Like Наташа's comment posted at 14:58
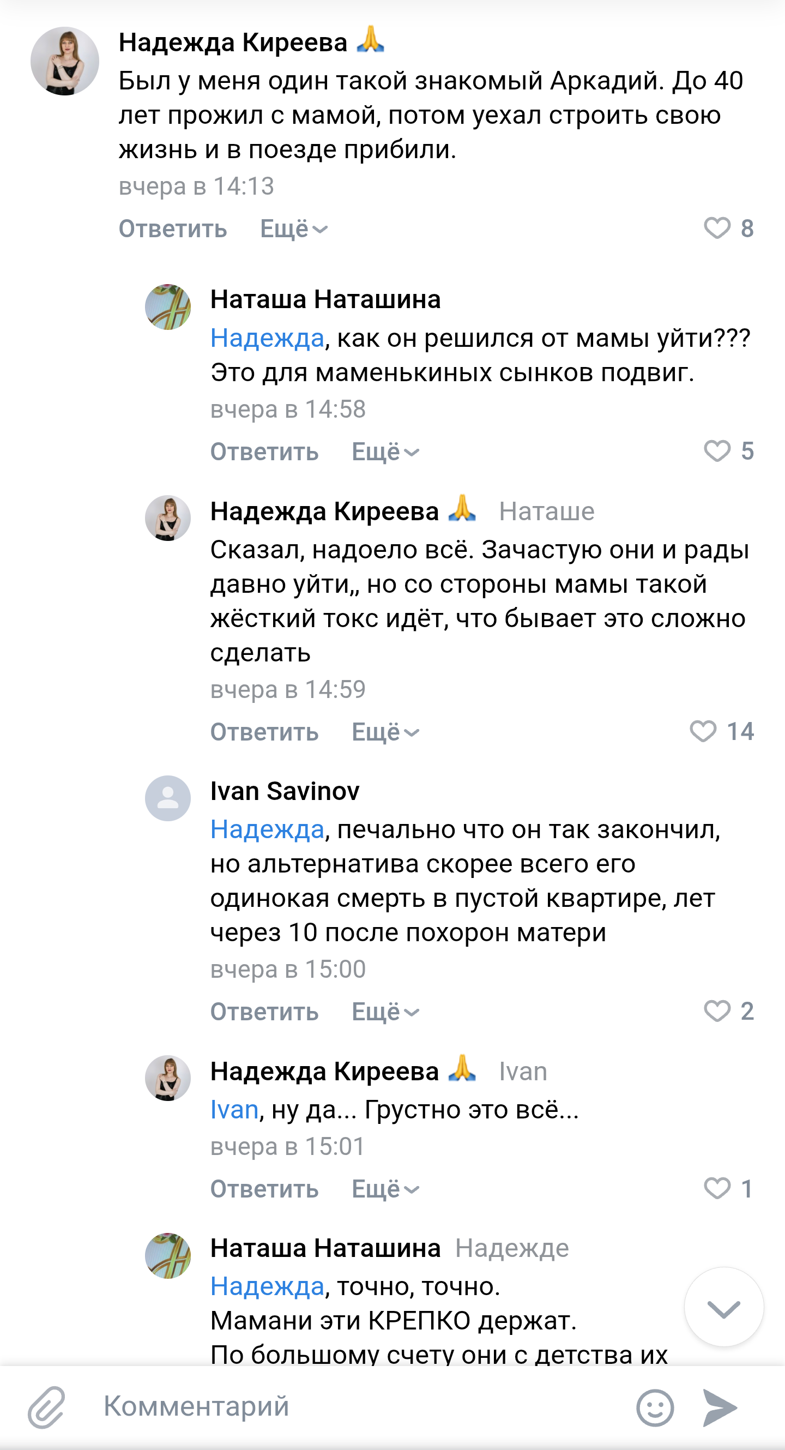This screenshot has width=785, height=1450. coord(717,452)
